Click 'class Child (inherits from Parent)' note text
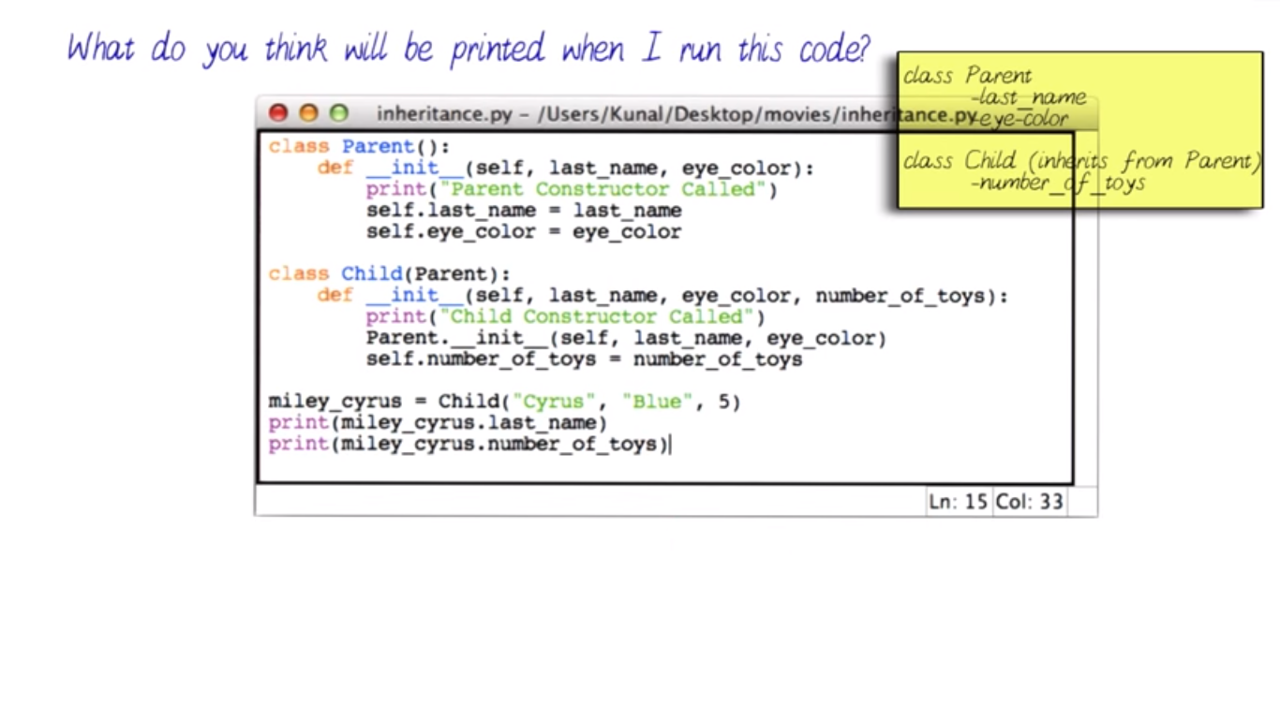The height and width of the screenshot is (719, 1280). [1082, 161]
